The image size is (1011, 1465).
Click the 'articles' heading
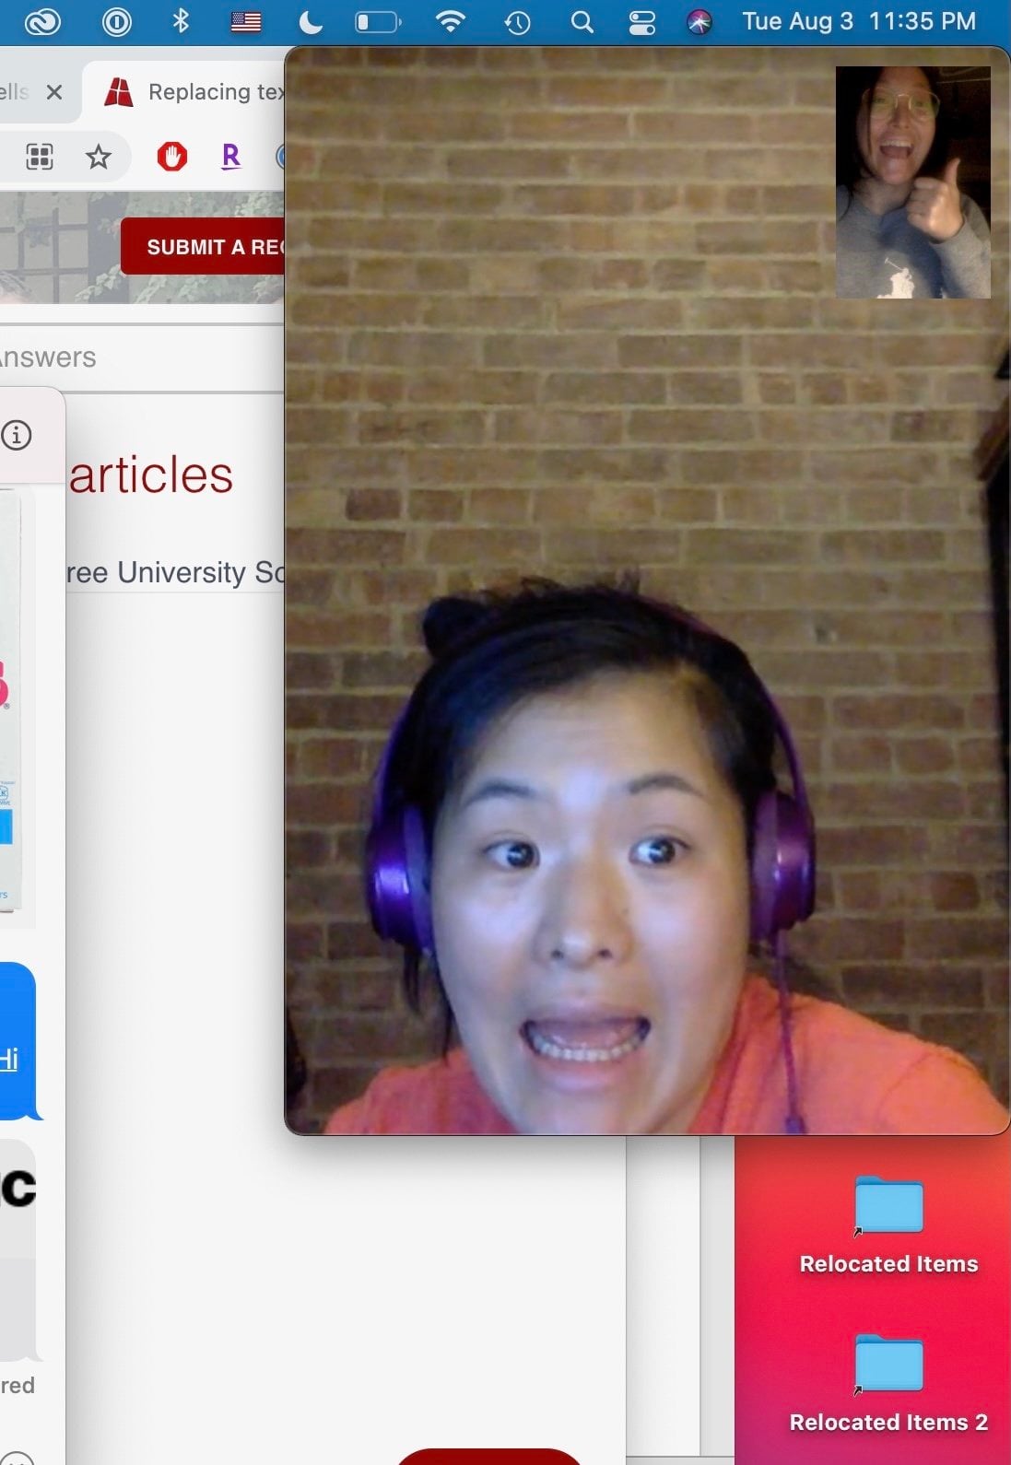[151, 475]
